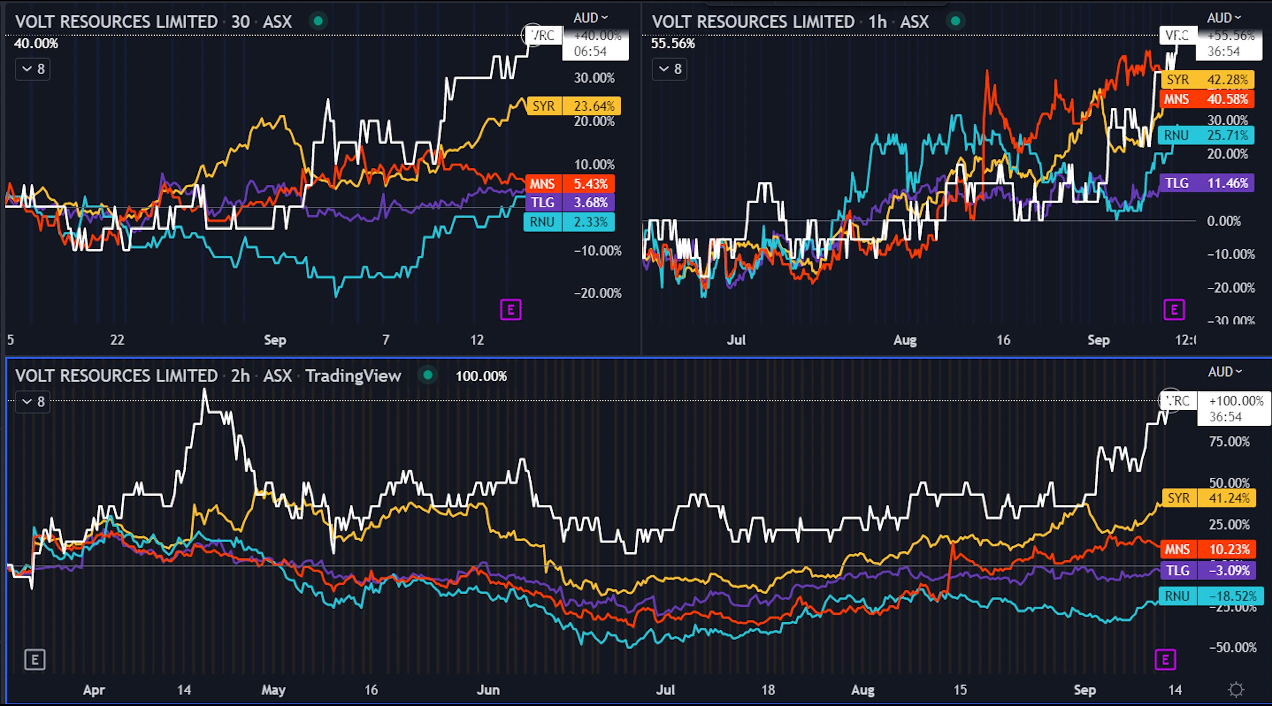
Task: Click the grey E marker near April
Action: tap(35, 660)
